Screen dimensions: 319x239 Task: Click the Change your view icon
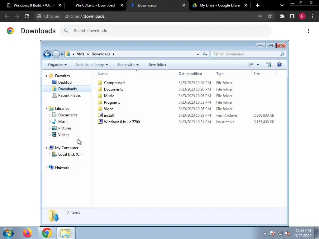pos(251,65)
